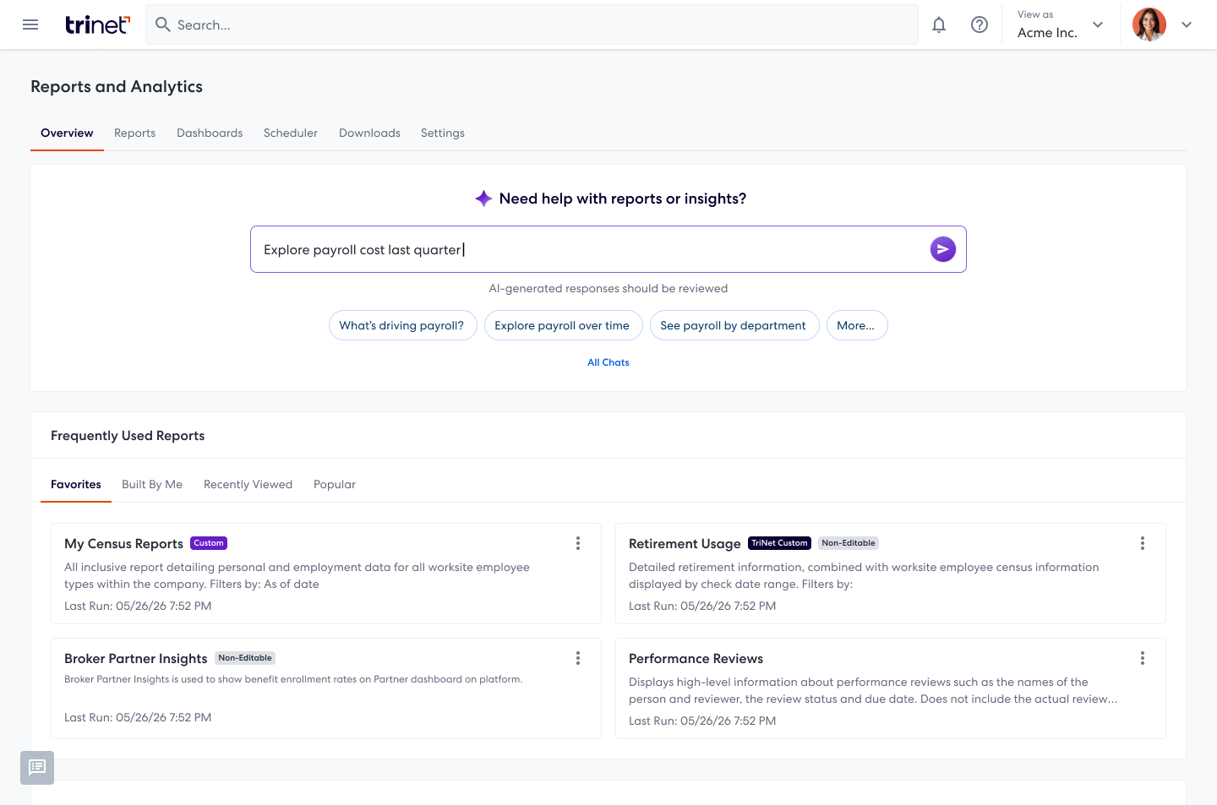
Task: Open options menu for My Census Reports
Action: pyautogui.click(x=578, y=543)
